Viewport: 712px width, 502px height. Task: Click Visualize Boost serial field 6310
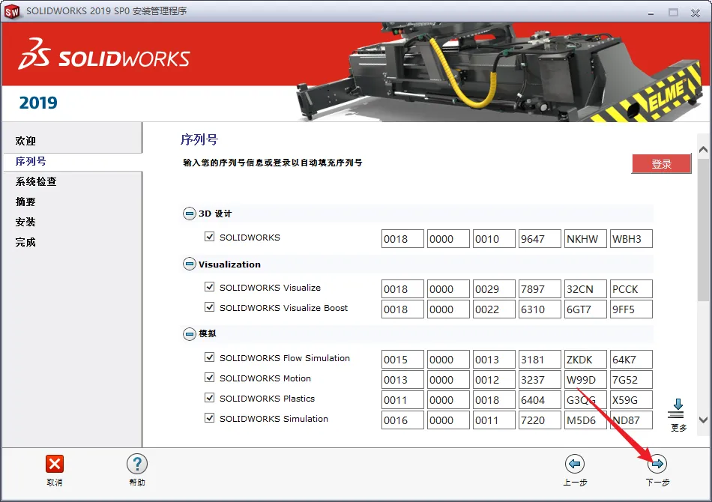click(540, 309)
